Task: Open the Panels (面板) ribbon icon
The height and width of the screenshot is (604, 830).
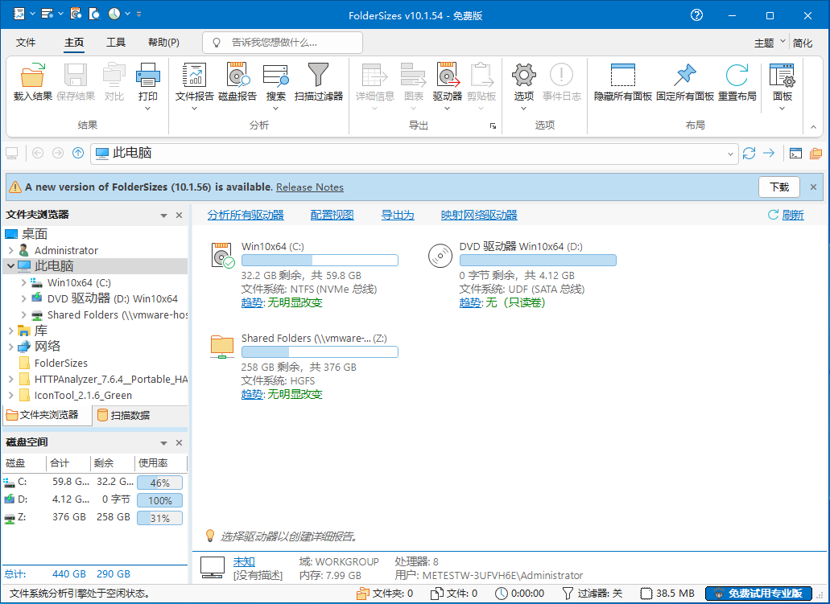Action: tap(782, 75)
